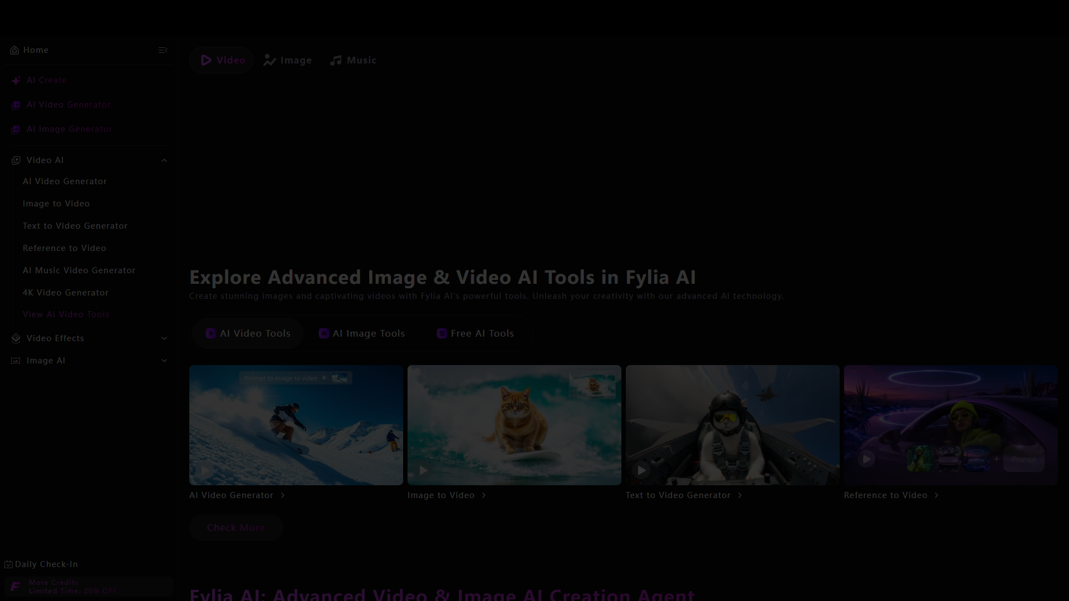Click the Image AI picture icon
The width and height of the screenshot is (1069, 601).
(x=16, y=361)
